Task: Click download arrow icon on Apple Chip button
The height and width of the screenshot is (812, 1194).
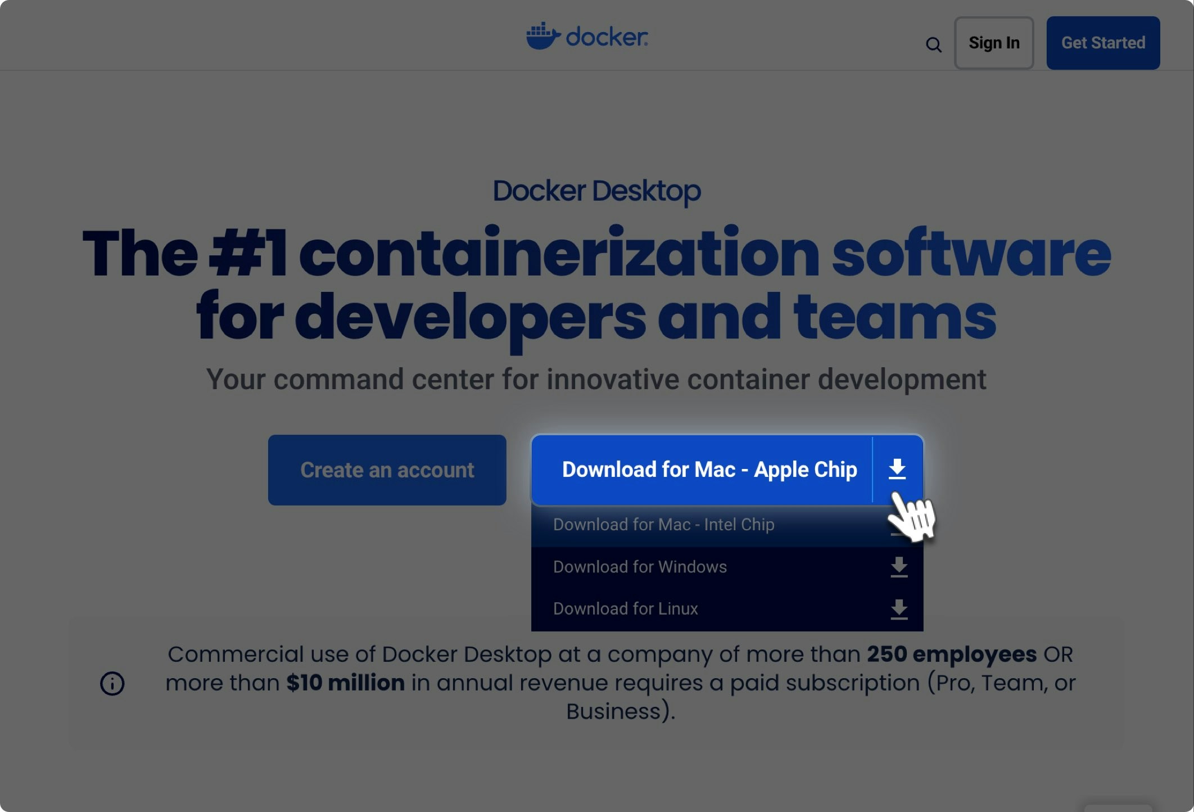Action: coord(897,469)
